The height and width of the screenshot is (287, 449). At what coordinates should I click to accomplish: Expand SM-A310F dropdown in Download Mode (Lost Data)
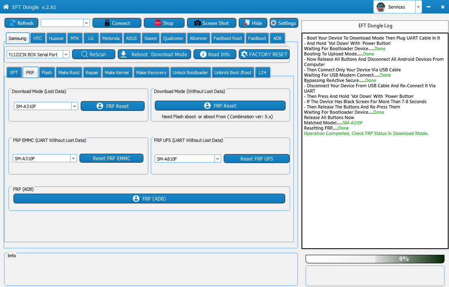click(x=75, y=106)
